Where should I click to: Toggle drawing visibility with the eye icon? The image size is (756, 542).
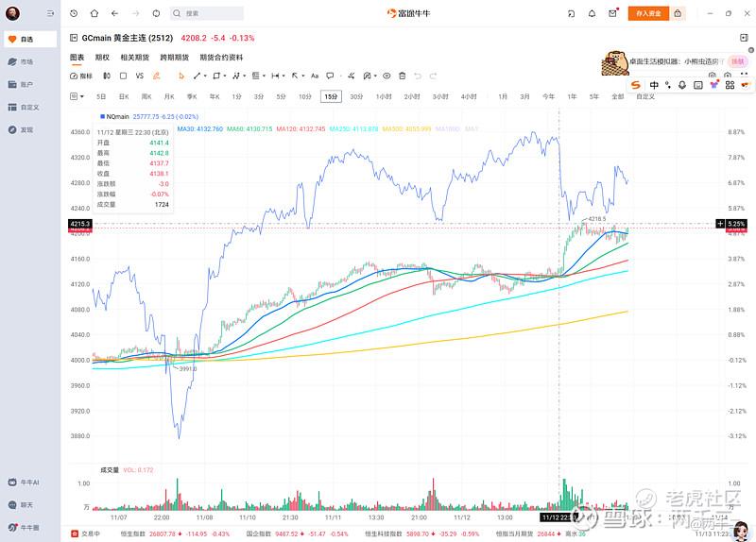click(387, 76)
